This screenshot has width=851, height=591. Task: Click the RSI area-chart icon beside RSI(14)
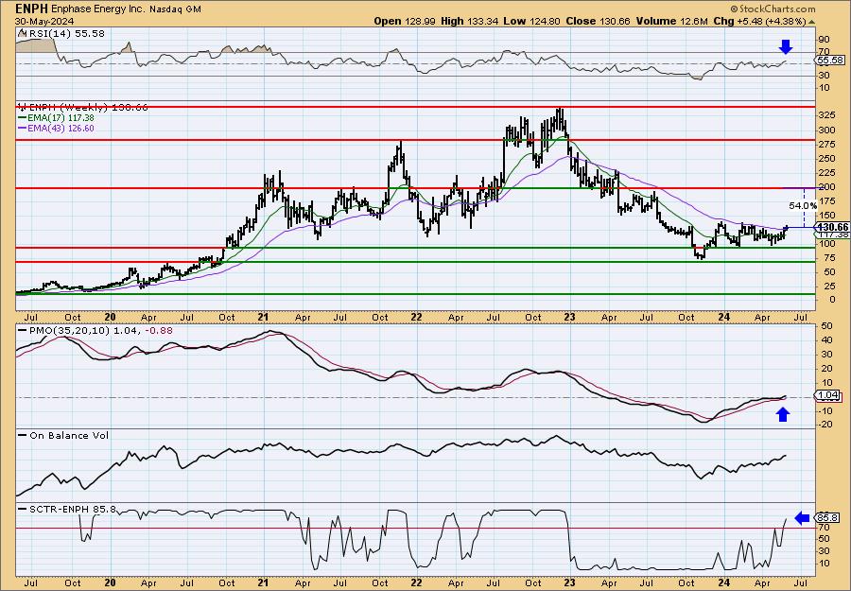(x=21, y=34)
